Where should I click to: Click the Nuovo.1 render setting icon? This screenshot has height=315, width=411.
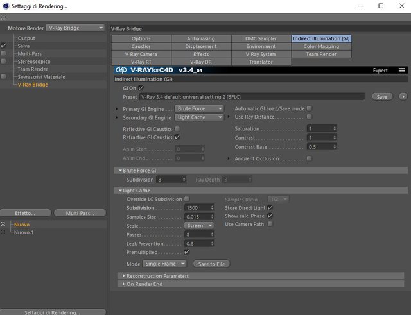point(3,232)
